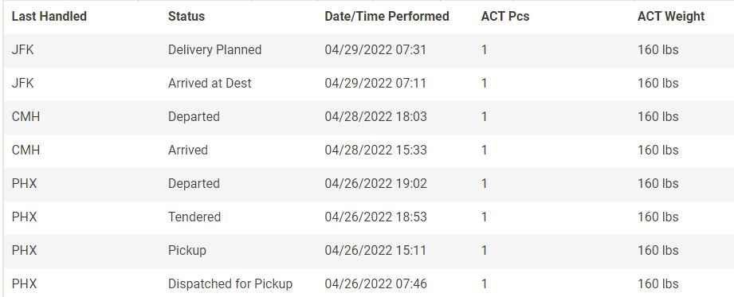
Task: Click the Dispatched for Pickup status
Action: [230, 284]
